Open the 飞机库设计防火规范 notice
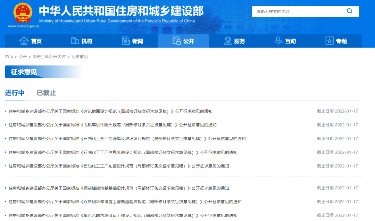Viewport: 375px width, 221px height. click(x=112, y=125)
